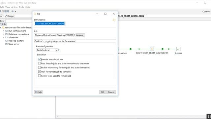The image size is (211, 119).
Task: Click the Hadoop clusters folder icon
Action: tap(6, 41)
